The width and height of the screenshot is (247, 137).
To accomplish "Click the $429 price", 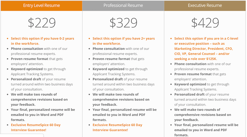I will [205, 23].
